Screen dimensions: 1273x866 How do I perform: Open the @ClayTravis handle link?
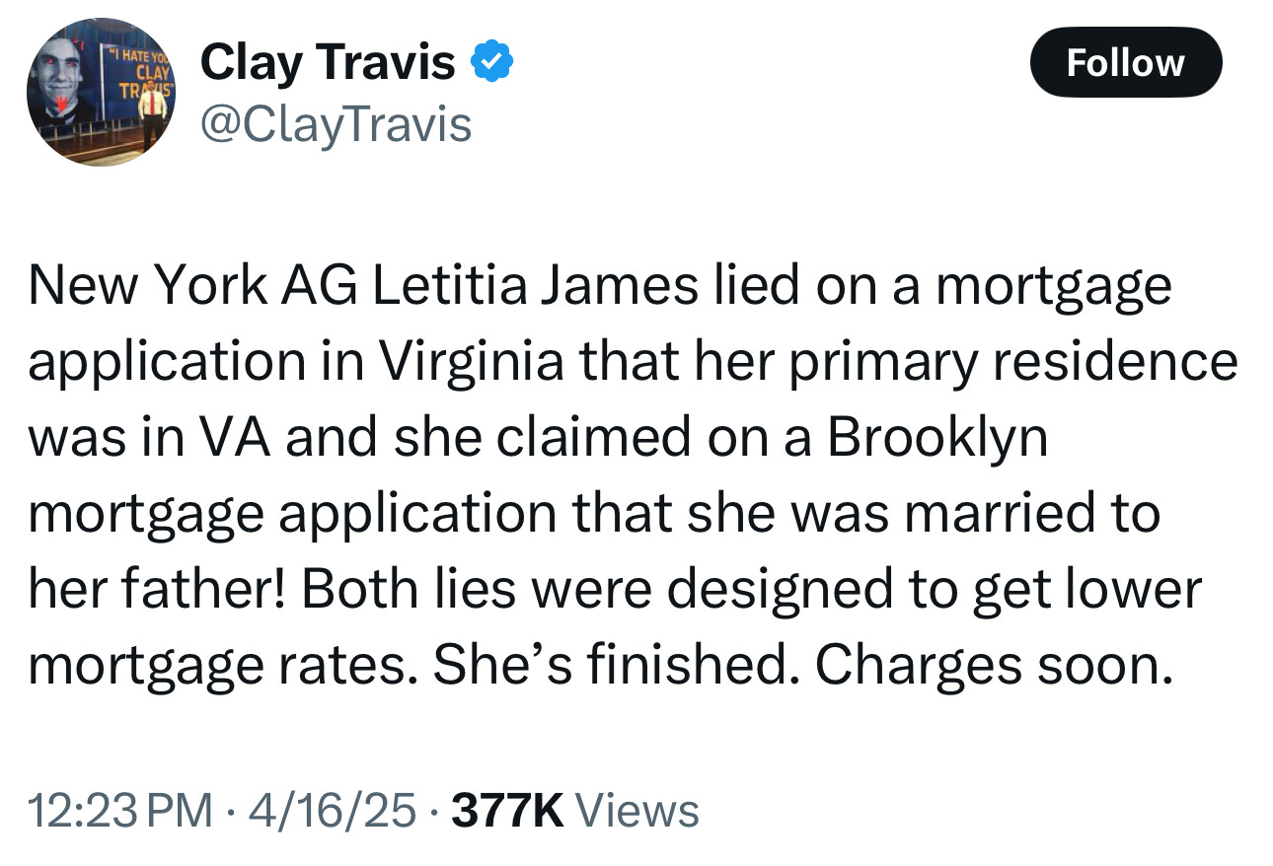click(336, 124)
